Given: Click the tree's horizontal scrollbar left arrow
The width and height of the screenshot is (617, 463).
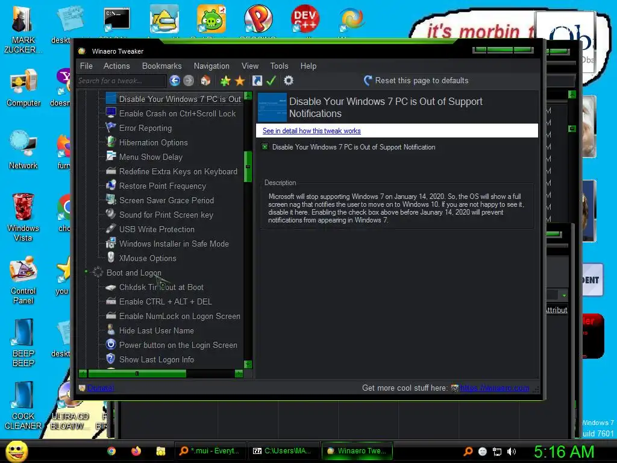Looking at the screenshot, I should 83,373.
